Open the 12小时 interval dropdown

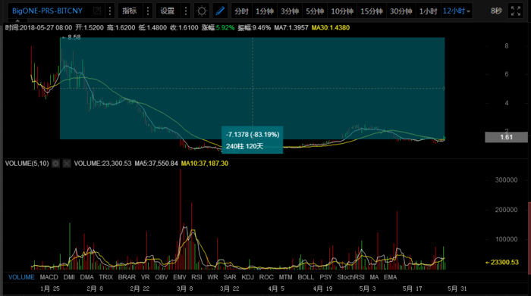[457, 11]
